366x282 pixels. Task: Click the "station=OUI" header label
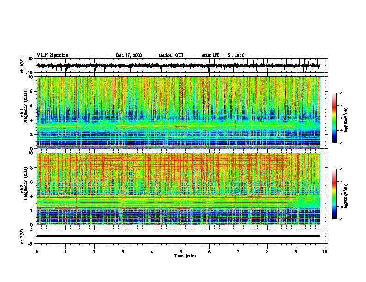point(171,55)
